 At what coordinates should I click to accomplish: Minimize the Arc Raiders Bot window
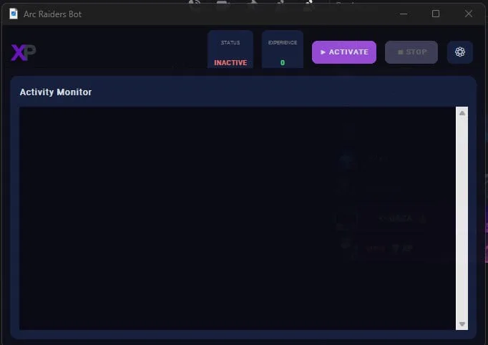[x=404, y=14]
